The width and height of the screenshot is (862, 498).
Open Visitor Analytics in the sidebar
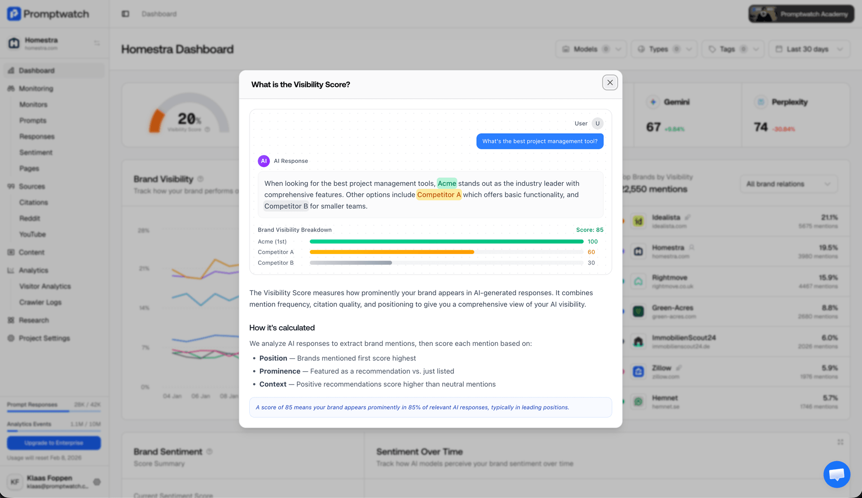44,286
